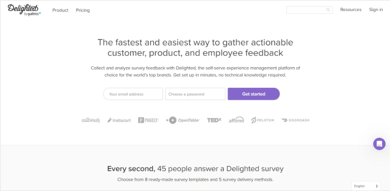This screenshot has height=191, width=390.
Task: Expand the English language selector
Action: pos(366,186)
